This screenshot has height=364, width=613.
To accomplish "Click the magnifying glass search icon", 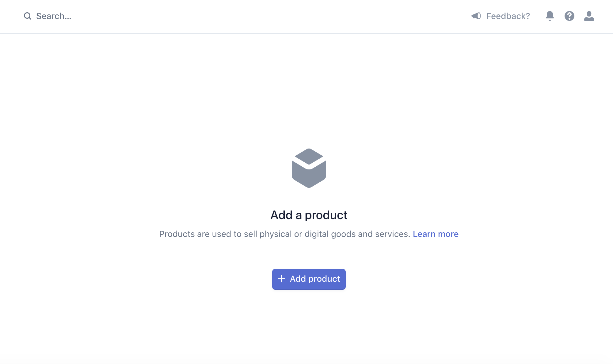I will click(x=28, y=16).
